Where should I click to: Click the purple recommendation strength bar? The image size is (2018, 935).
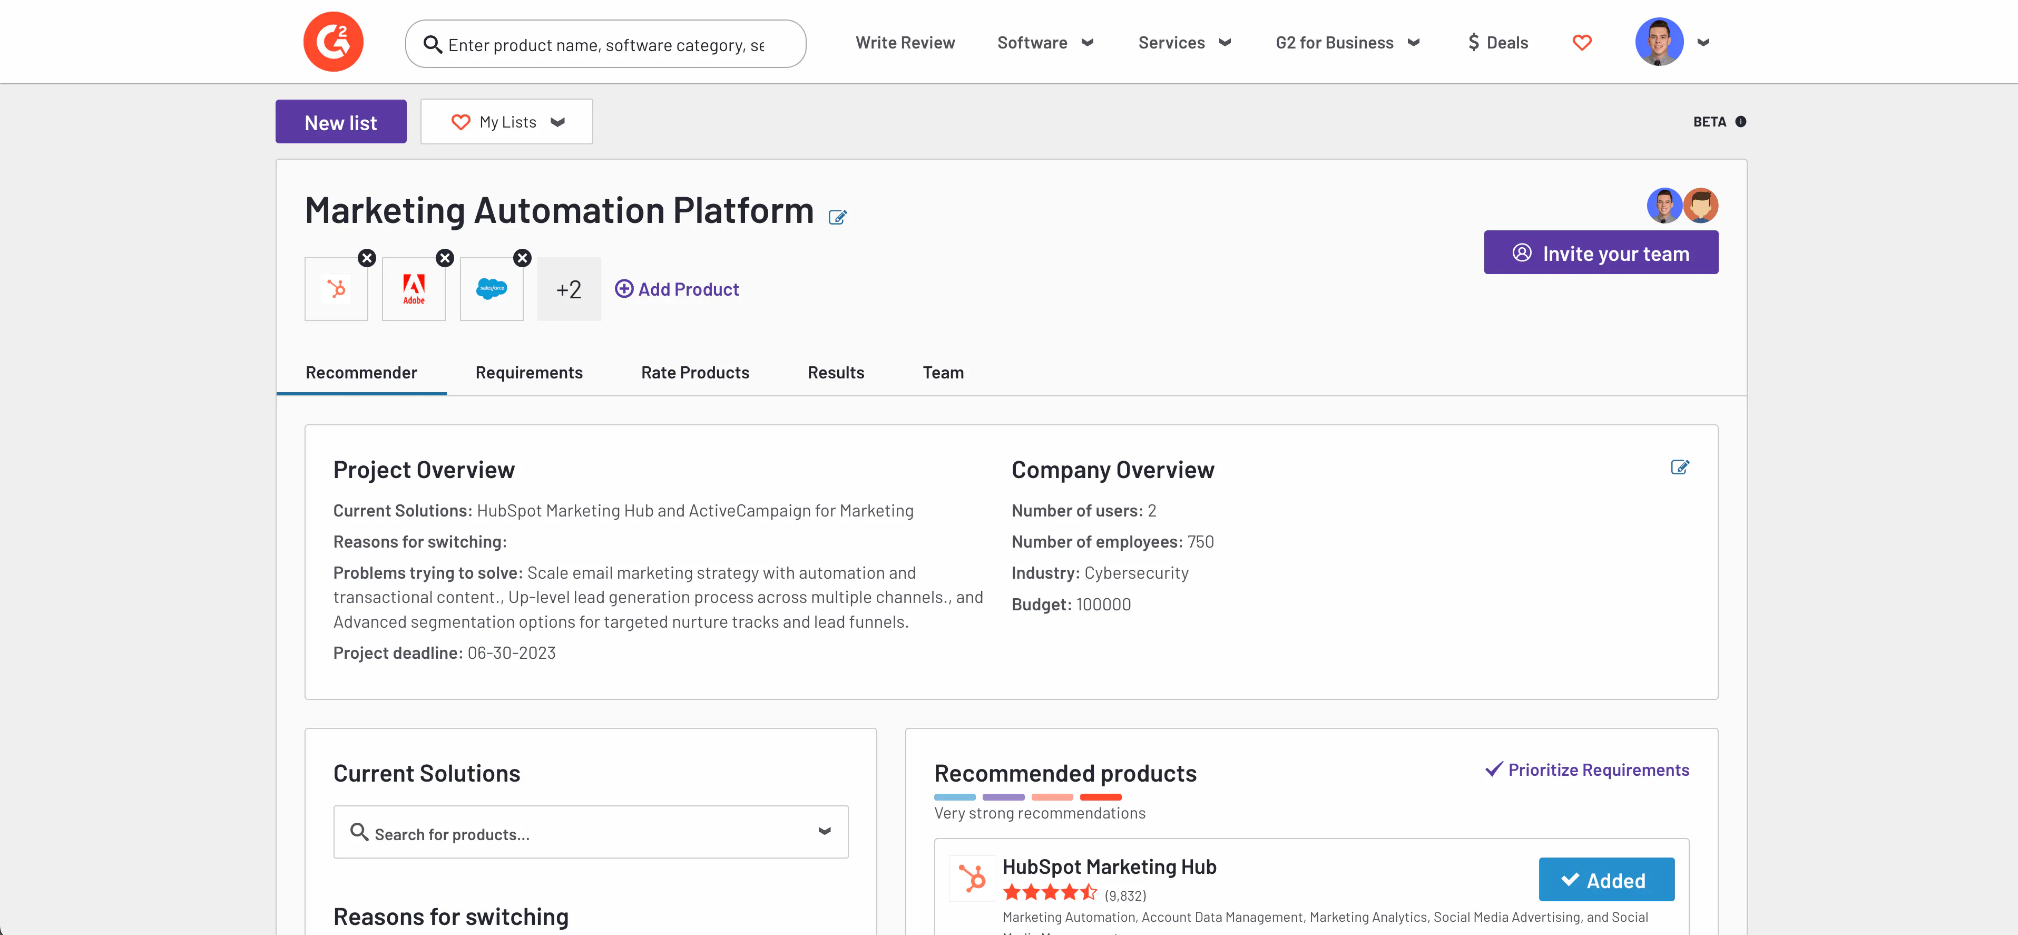coord(1003,797)
